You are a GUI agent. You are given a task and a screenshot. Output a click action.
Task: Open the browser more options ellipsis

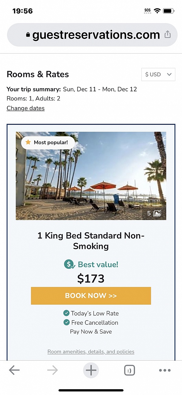click(x=165, y=370)
